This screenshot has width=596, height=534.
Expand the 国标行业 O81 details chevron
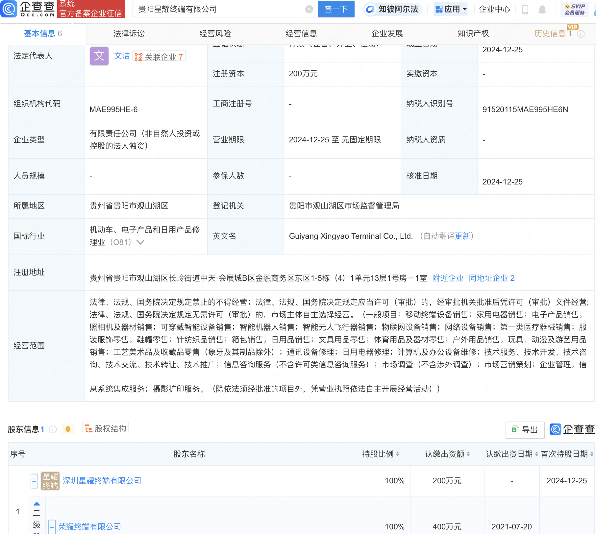(x=140, y=243)
